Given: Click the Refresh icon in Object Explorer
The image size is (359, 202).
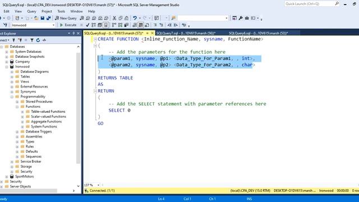Looking at the screenshot, I should [38, 40].
